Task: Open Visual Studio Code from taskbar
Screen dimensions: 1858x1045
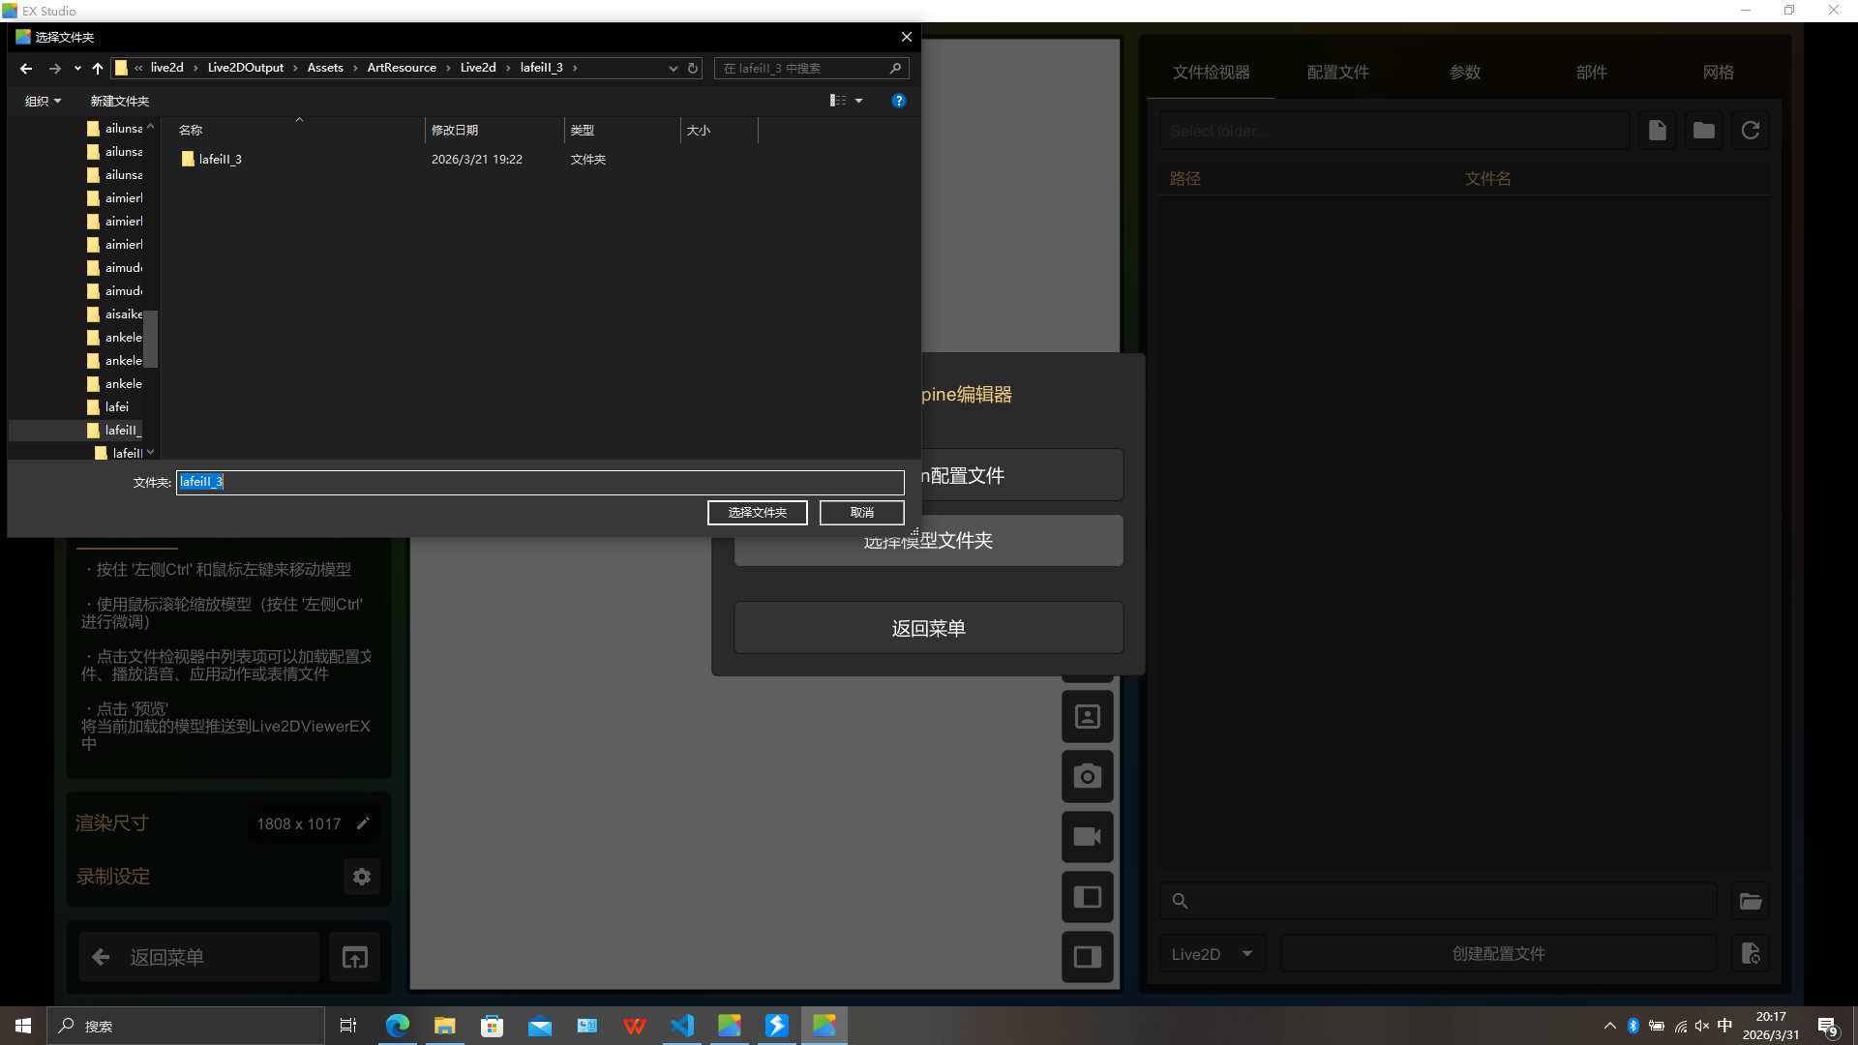Action: 681,1026
